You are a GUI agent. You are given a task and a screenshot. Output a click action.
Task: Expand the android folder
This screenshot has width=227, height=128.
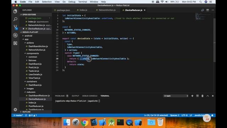point(28,36)
